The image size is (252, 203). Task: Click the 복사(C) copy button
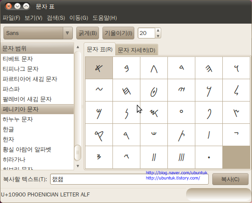point(230,179)
